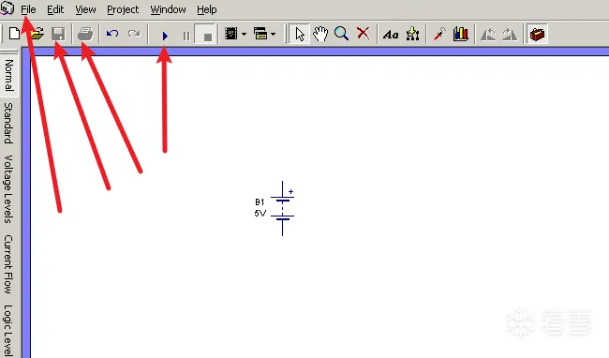The width and height of the screenshot is (609, 358).
Task: Switch to the Logic Levels tab
Action: (x=8, y=331)
